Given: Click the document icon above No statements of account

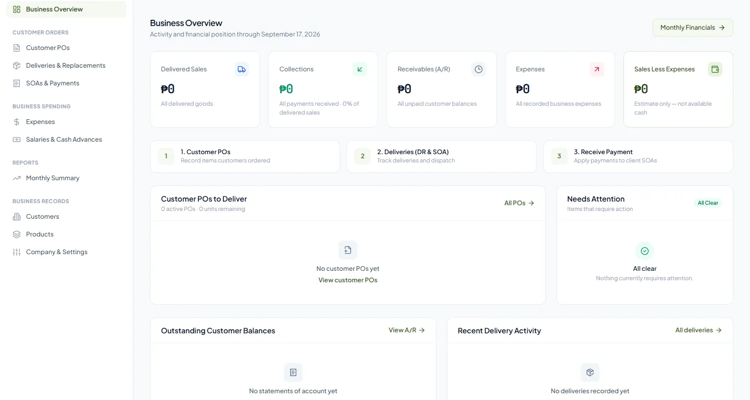Looking at the screenshot, I should pos(293,372).
